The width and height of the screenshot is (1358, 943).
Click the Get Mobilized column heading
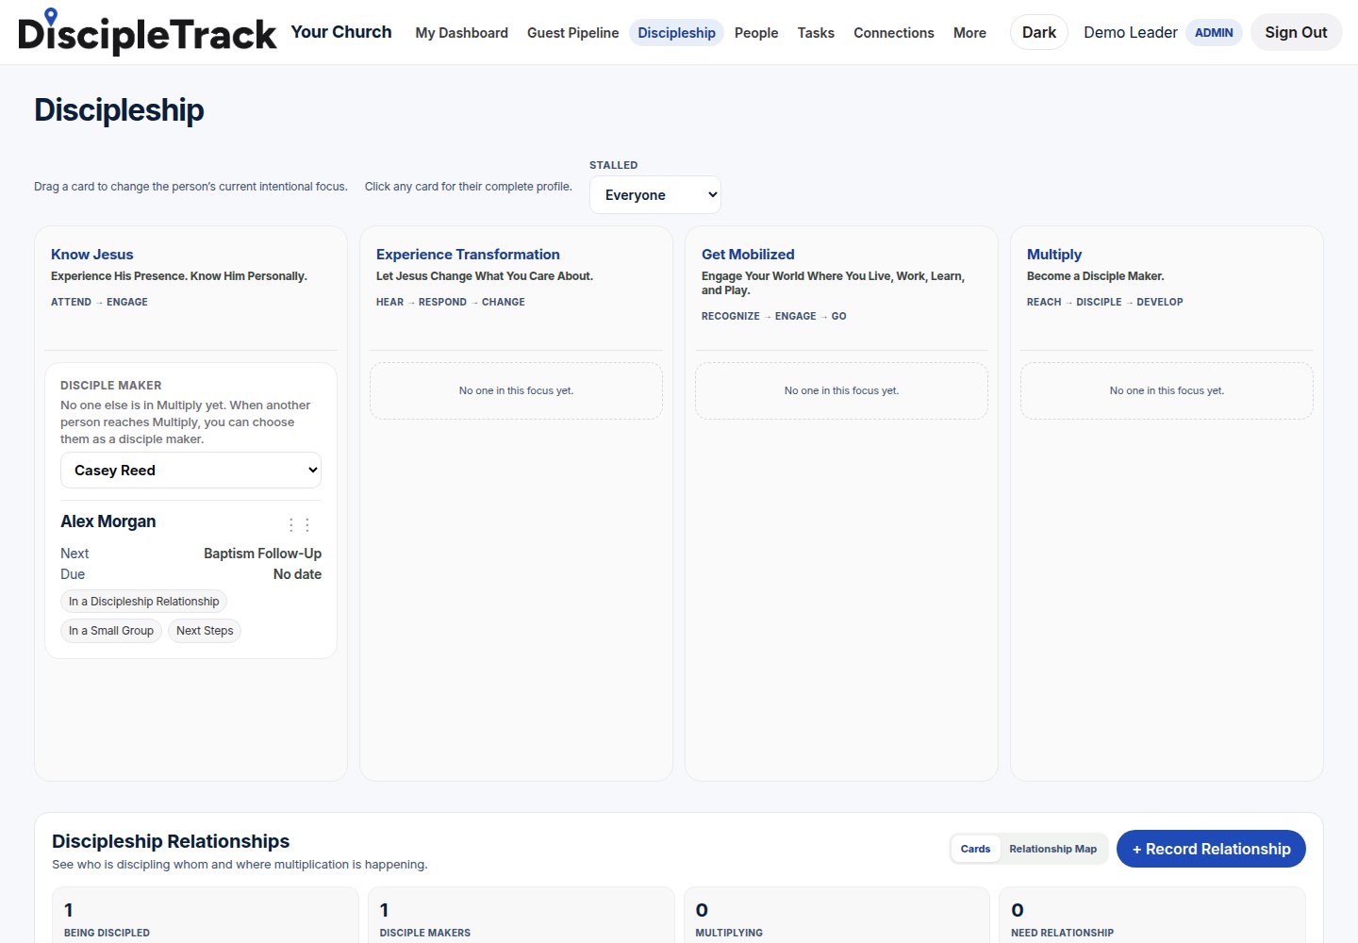748,255
